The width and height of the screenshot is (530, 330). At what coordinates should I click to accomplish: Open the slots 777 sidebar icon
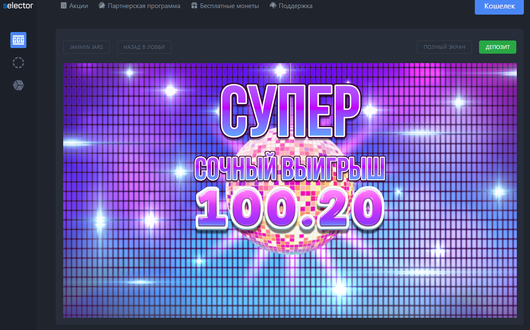coord(18,40)
